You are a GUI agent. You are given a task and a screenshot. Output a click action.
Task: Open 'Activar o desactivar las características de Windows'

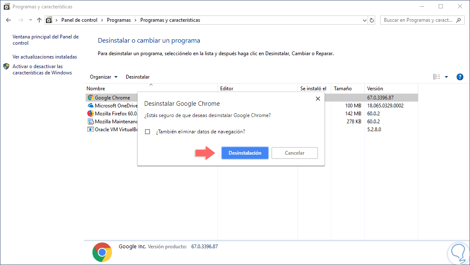(x=42, y=69)
